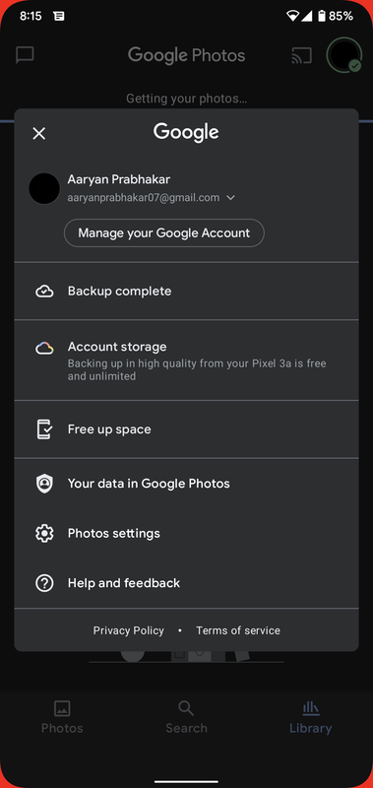Open the Terms of service link
The height and width of the screenshot is (788, 373).
click(x=238, y=630)
